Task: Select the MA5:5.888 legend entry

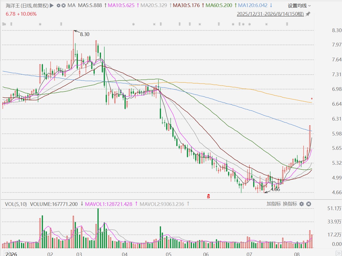Action: click(90, 5)
